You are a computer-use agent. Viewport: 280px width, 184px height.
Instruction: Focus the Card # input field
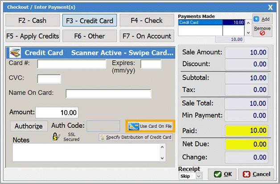(x=71, y=64)
